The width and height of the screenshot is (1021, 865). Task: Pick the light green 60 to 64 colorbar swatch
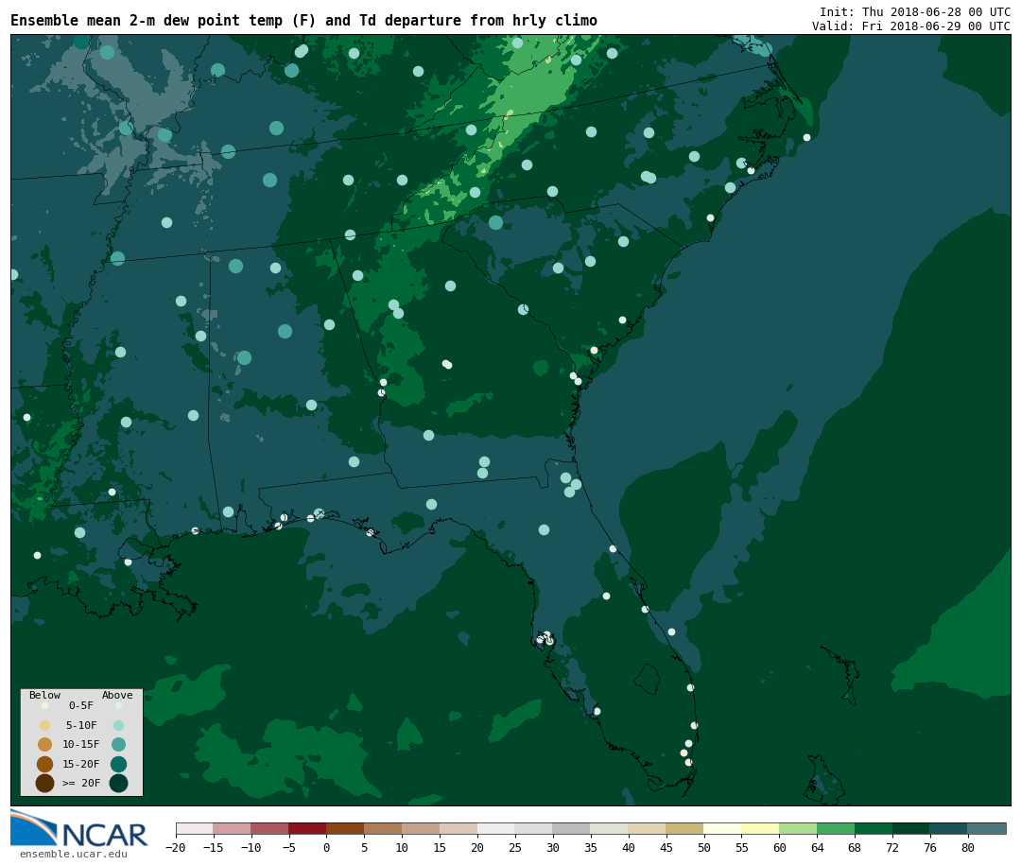click(798, 828)
